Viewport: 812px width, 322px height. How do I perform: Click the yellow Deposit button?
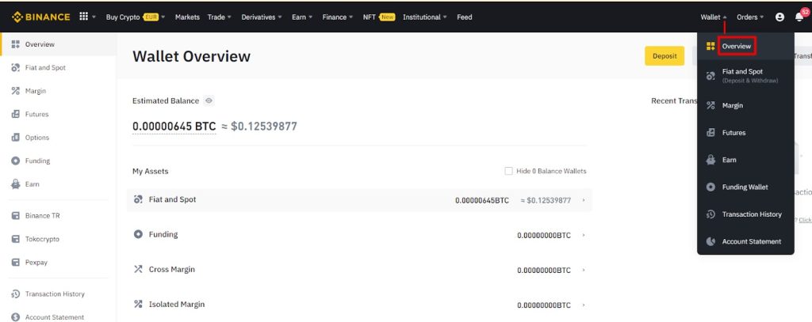(665, 56)
